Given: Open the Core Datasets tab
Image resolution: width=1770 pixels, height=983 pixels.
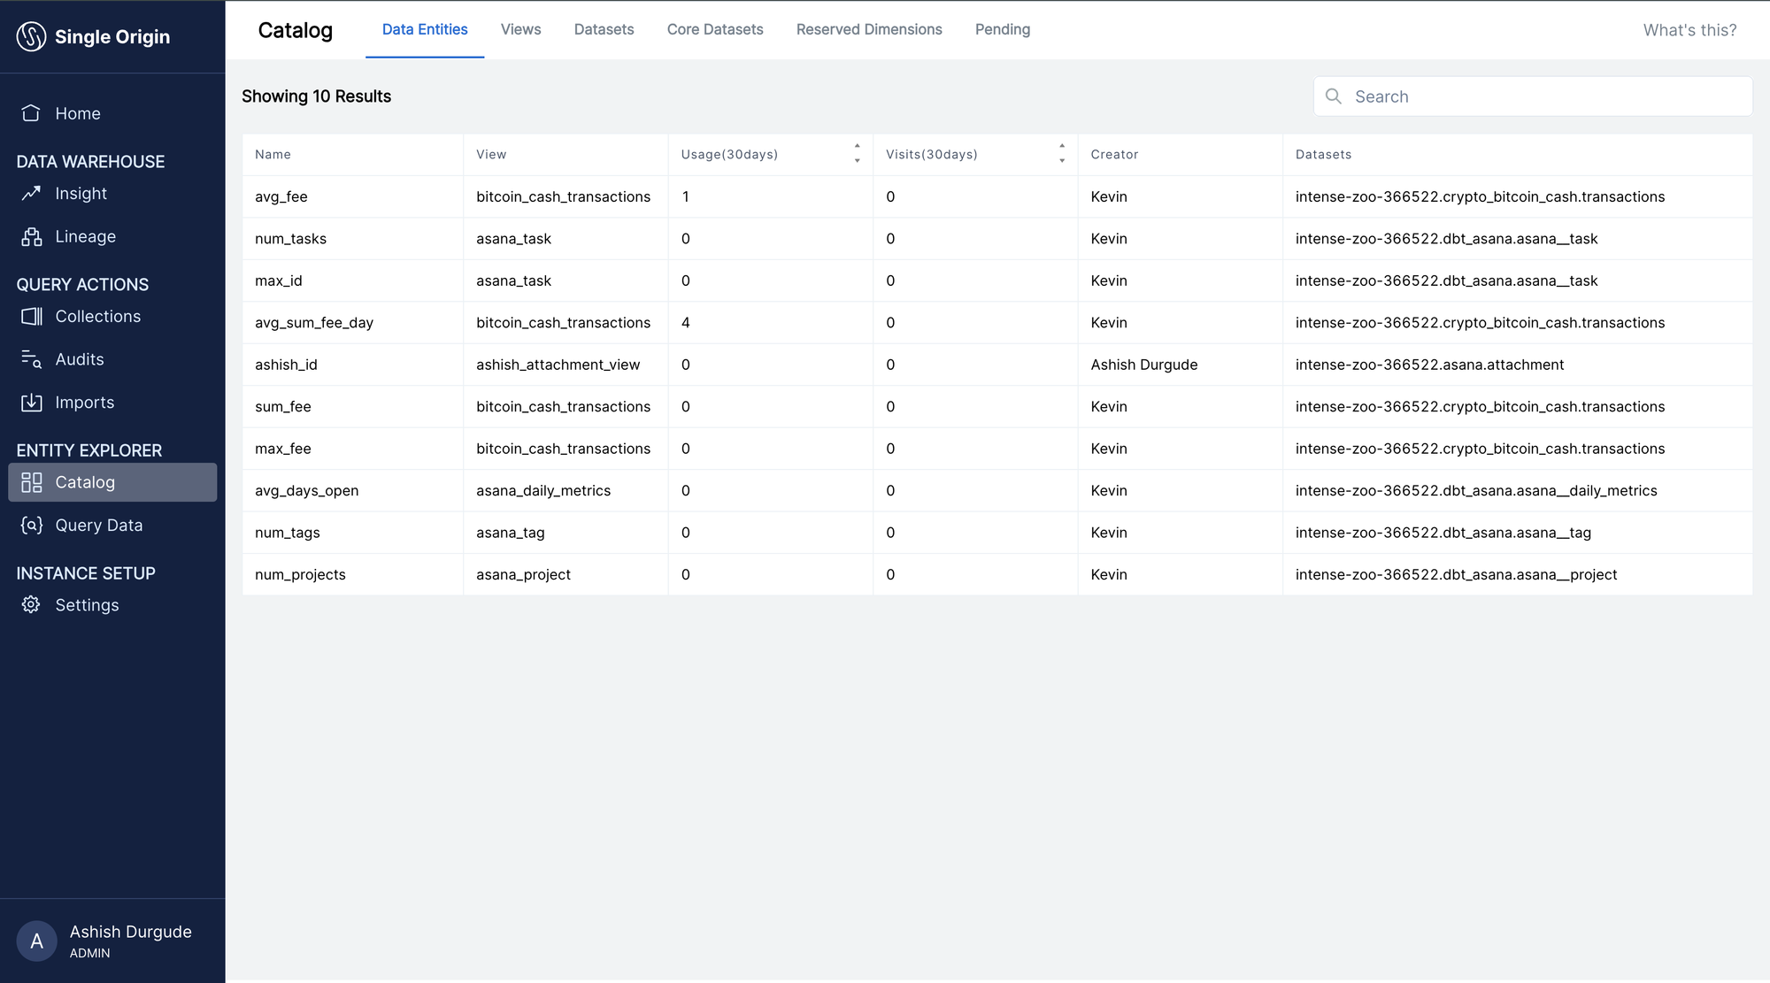Looking at the screenshot, I should [x=714, y=29].
